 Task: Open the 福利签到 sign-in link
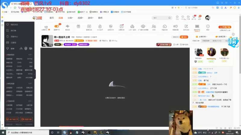184,44
